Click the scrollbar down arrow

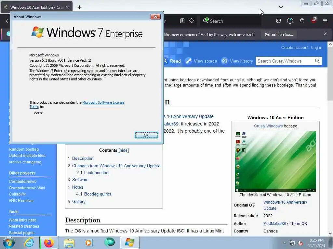coord(330,233)
